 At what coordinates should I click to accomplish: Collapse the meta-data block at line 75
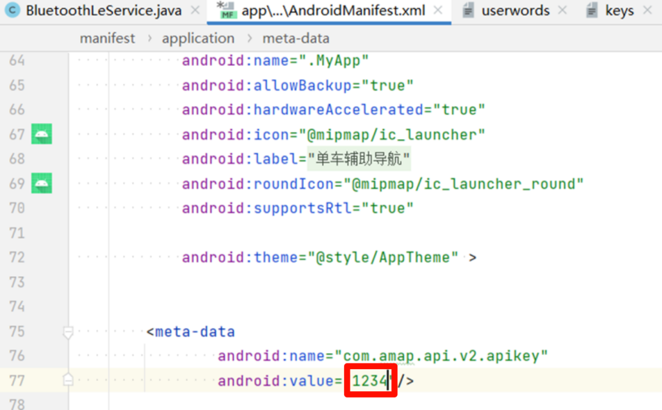click(68, 332)
